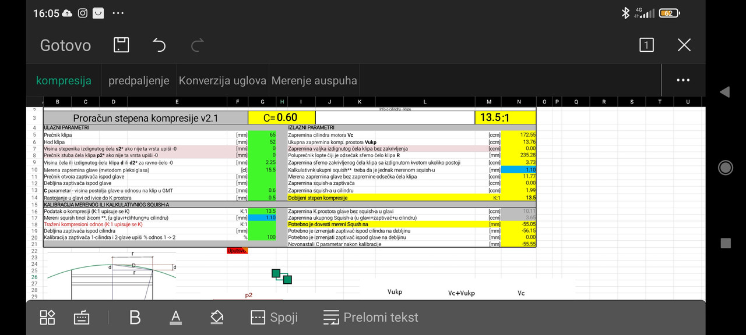
Task: Tap the Android recents square button
Action: [x=725, y=243]
